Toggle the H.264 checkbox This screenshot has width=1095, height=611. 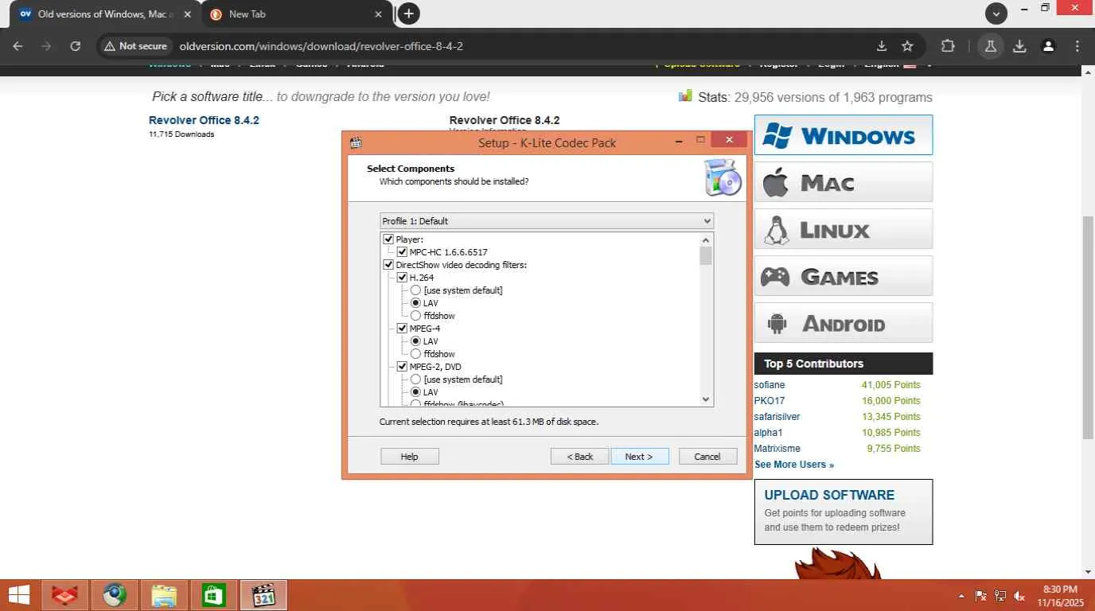click(402, 278)
